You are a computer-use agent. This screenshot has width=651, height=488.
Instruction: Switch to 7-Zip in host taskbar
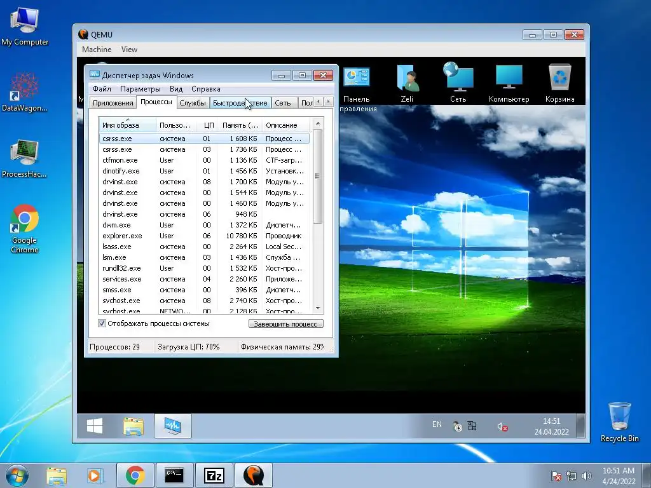[x=214, y=475]
